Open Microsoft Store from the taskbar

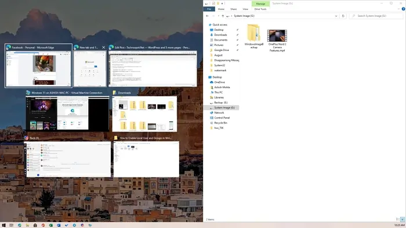click(35, 225)
